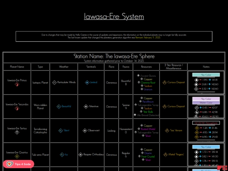
Task: Click the Sky Color swatch for Primus
Action: click(206, 75)
